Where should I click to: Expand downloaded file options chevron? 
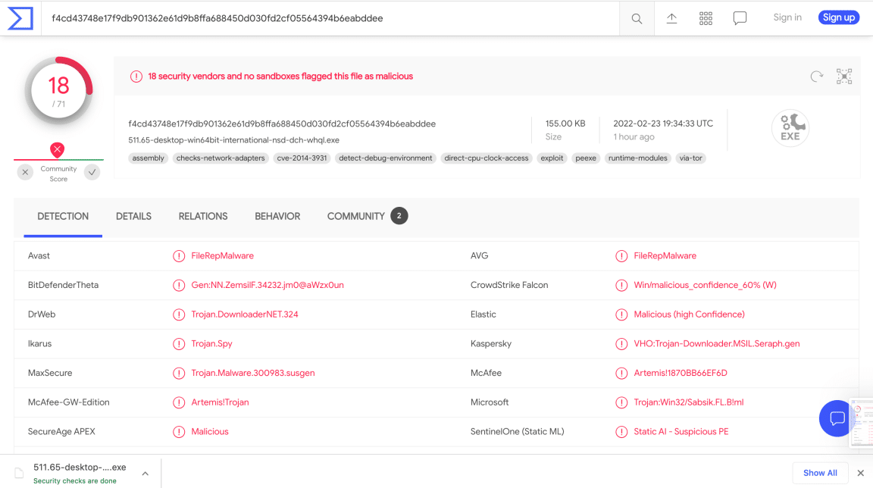point(145,474)
